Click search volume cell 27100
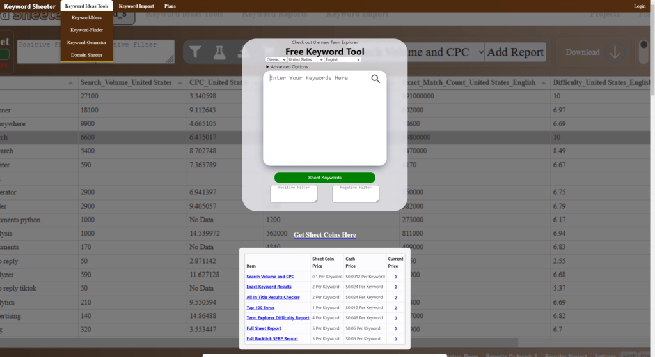This screenshot has height=357, width=655. point(90,96)
